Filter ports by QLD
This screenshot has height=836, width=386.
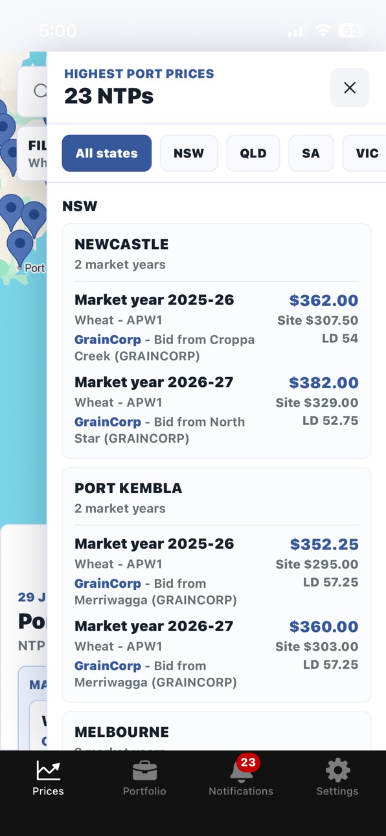coord(253,153)
